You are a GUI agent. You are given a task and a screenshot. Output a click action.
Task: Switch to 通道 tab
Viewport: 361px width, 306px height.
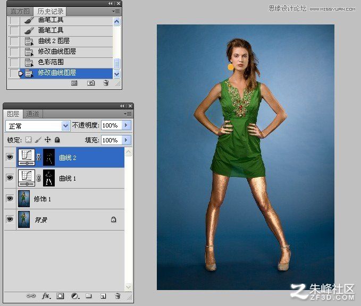(32, 114)
